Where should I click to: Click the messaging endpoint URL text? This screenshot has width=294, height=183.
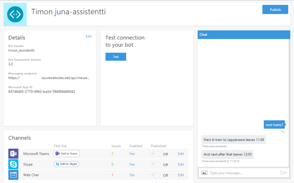(x=49, y=78)
